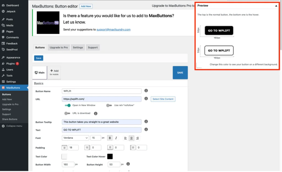Open the Plugins plug icon
Image resolution: width=282 pixels, height=172 pixels.
point(3,64)
